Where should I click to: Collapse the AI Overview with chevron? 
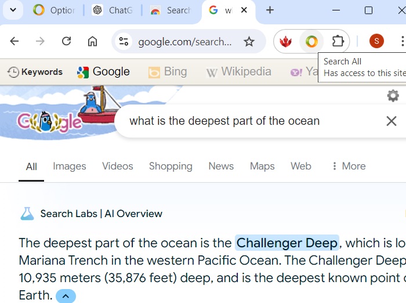tap(66, 295)
